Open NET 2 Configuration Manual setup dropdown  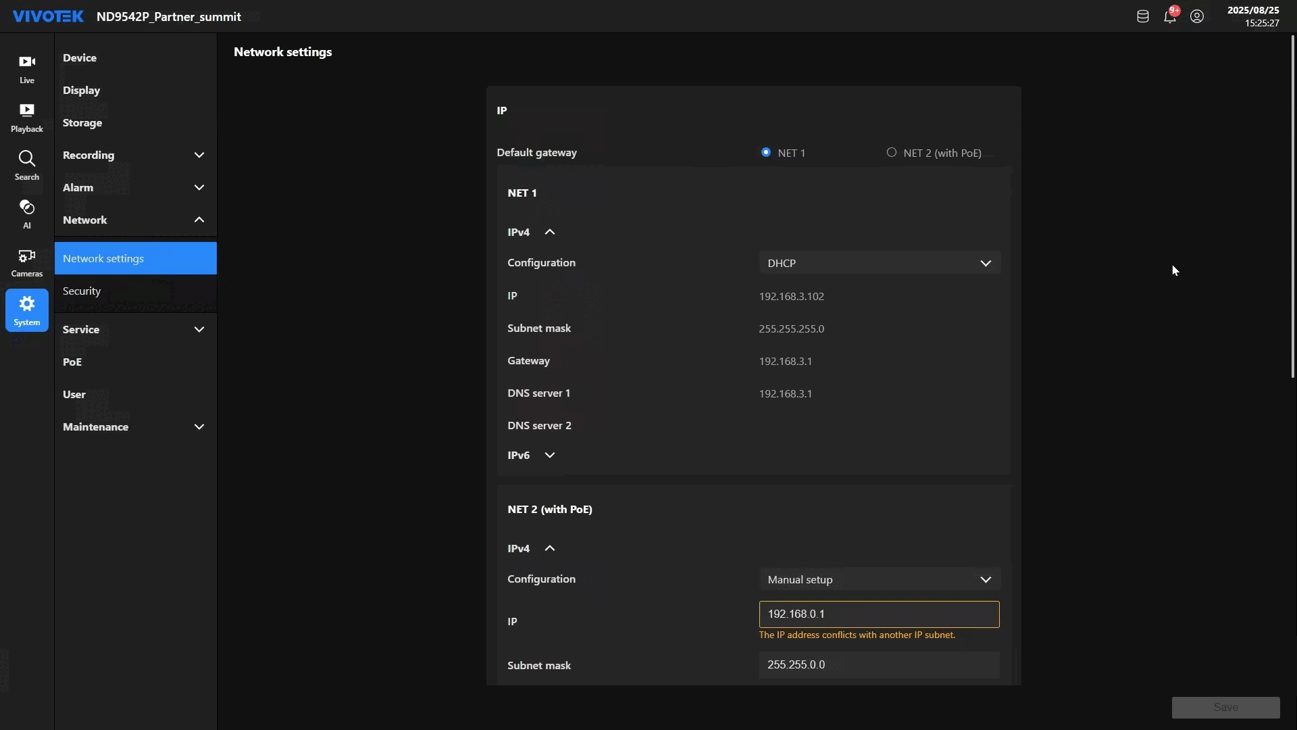pyautogui.click(x=879, y=579)
